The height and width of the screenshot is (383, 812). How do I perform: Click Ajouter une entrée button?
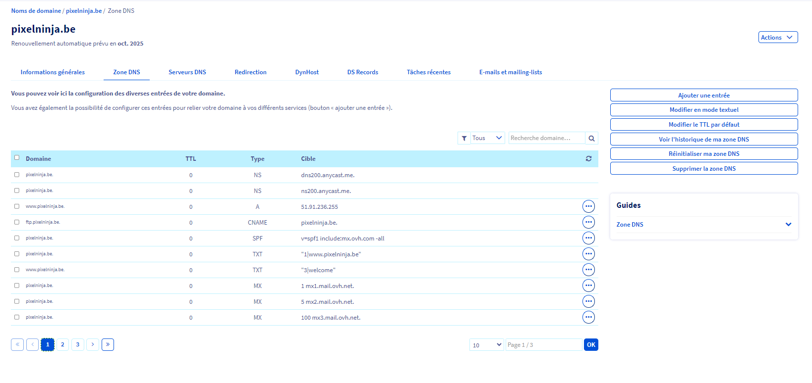703,96
